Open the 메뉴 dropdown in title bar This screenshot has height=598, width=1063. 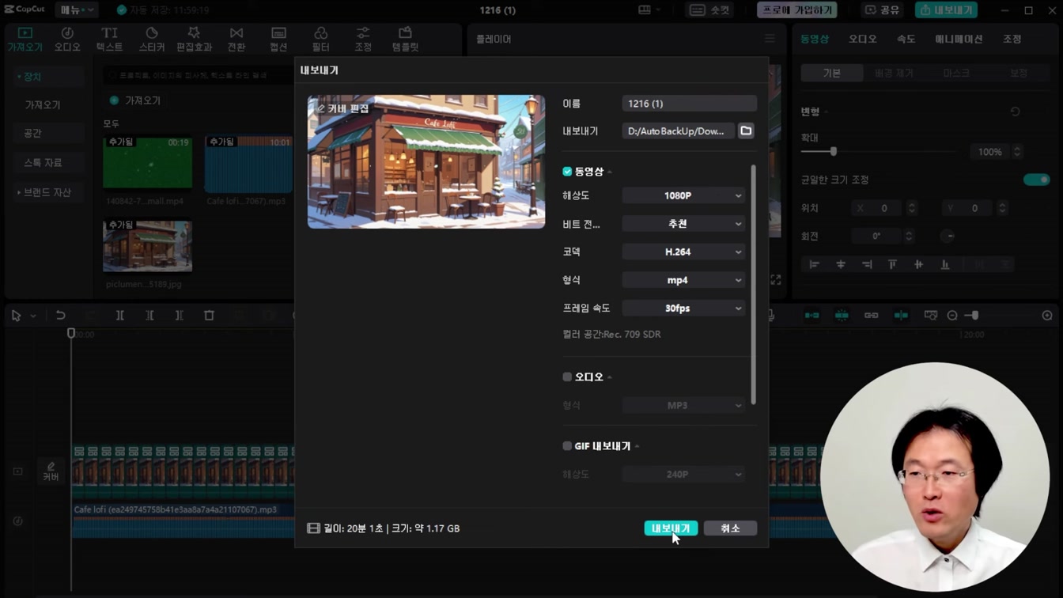pos(78,9)
